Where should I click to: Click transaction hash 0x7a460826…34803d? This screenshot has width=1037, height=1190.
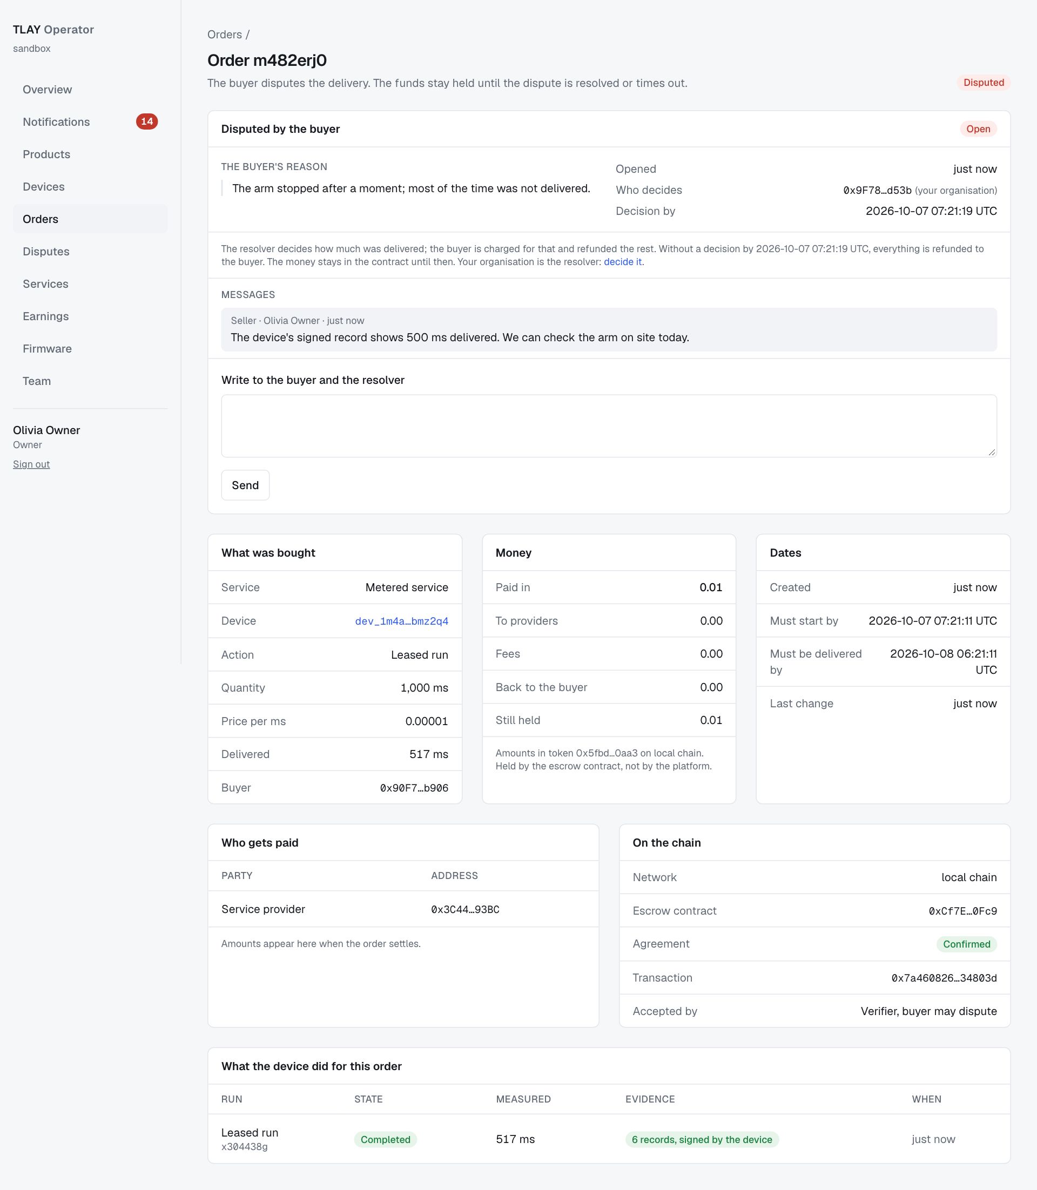click(x=944, y=978)
